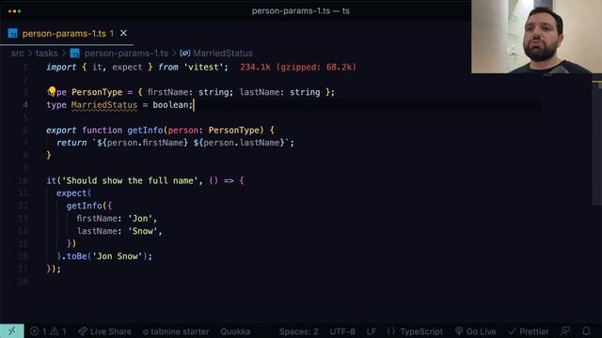Click the 'Jon Snow' expected string

click(117, 256)
